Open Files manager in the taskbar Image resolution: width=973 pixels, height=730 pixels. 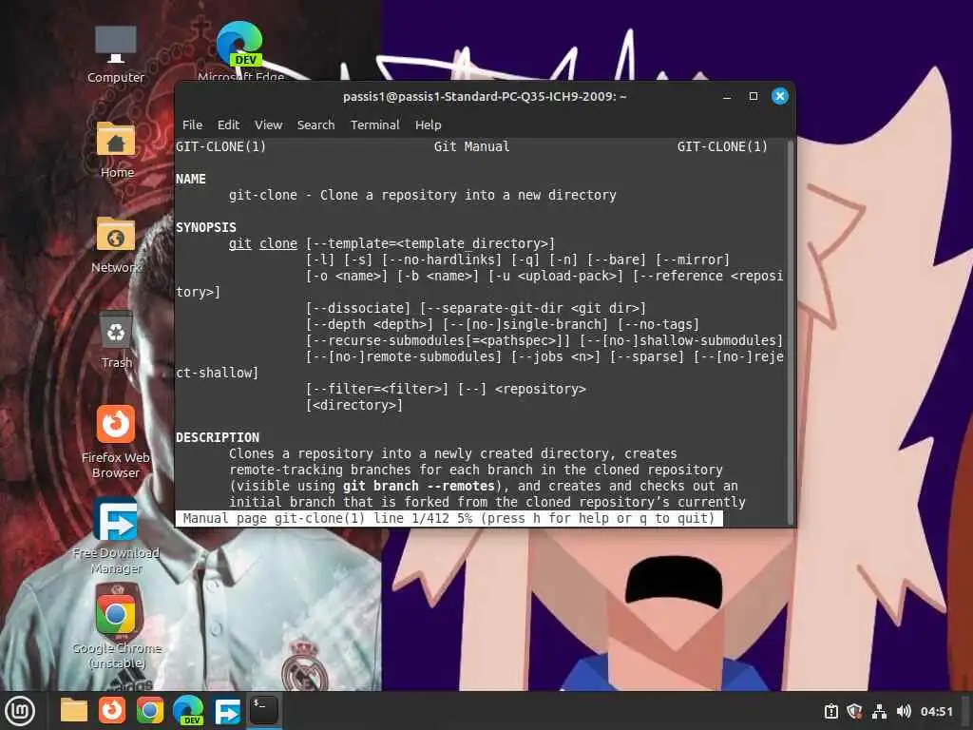click(74, 711)
